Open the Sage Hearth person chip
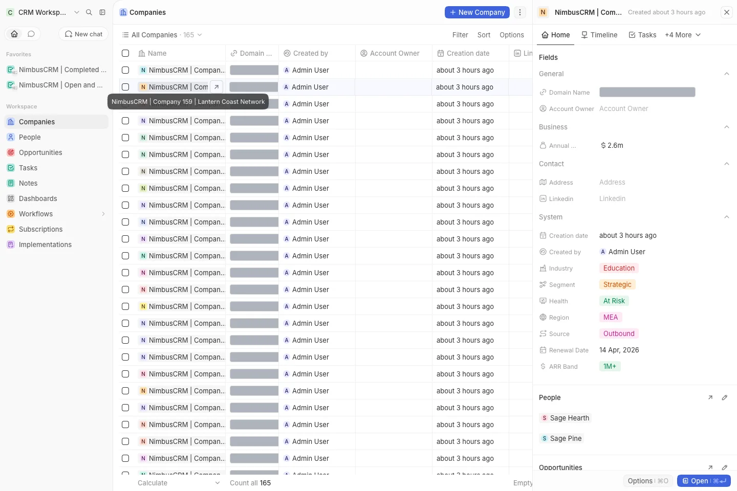This screenshot has height=491, width=737. [566, 418]
